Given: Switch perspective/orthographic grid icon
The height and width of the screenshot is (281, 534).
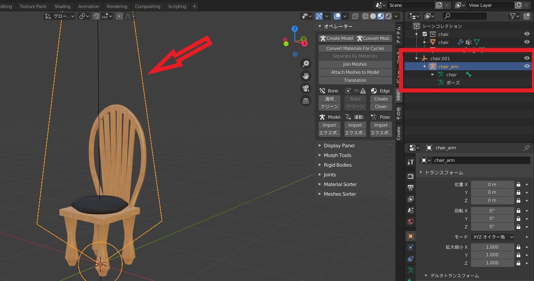Looking at the screenshot, I should click(306, 101).
